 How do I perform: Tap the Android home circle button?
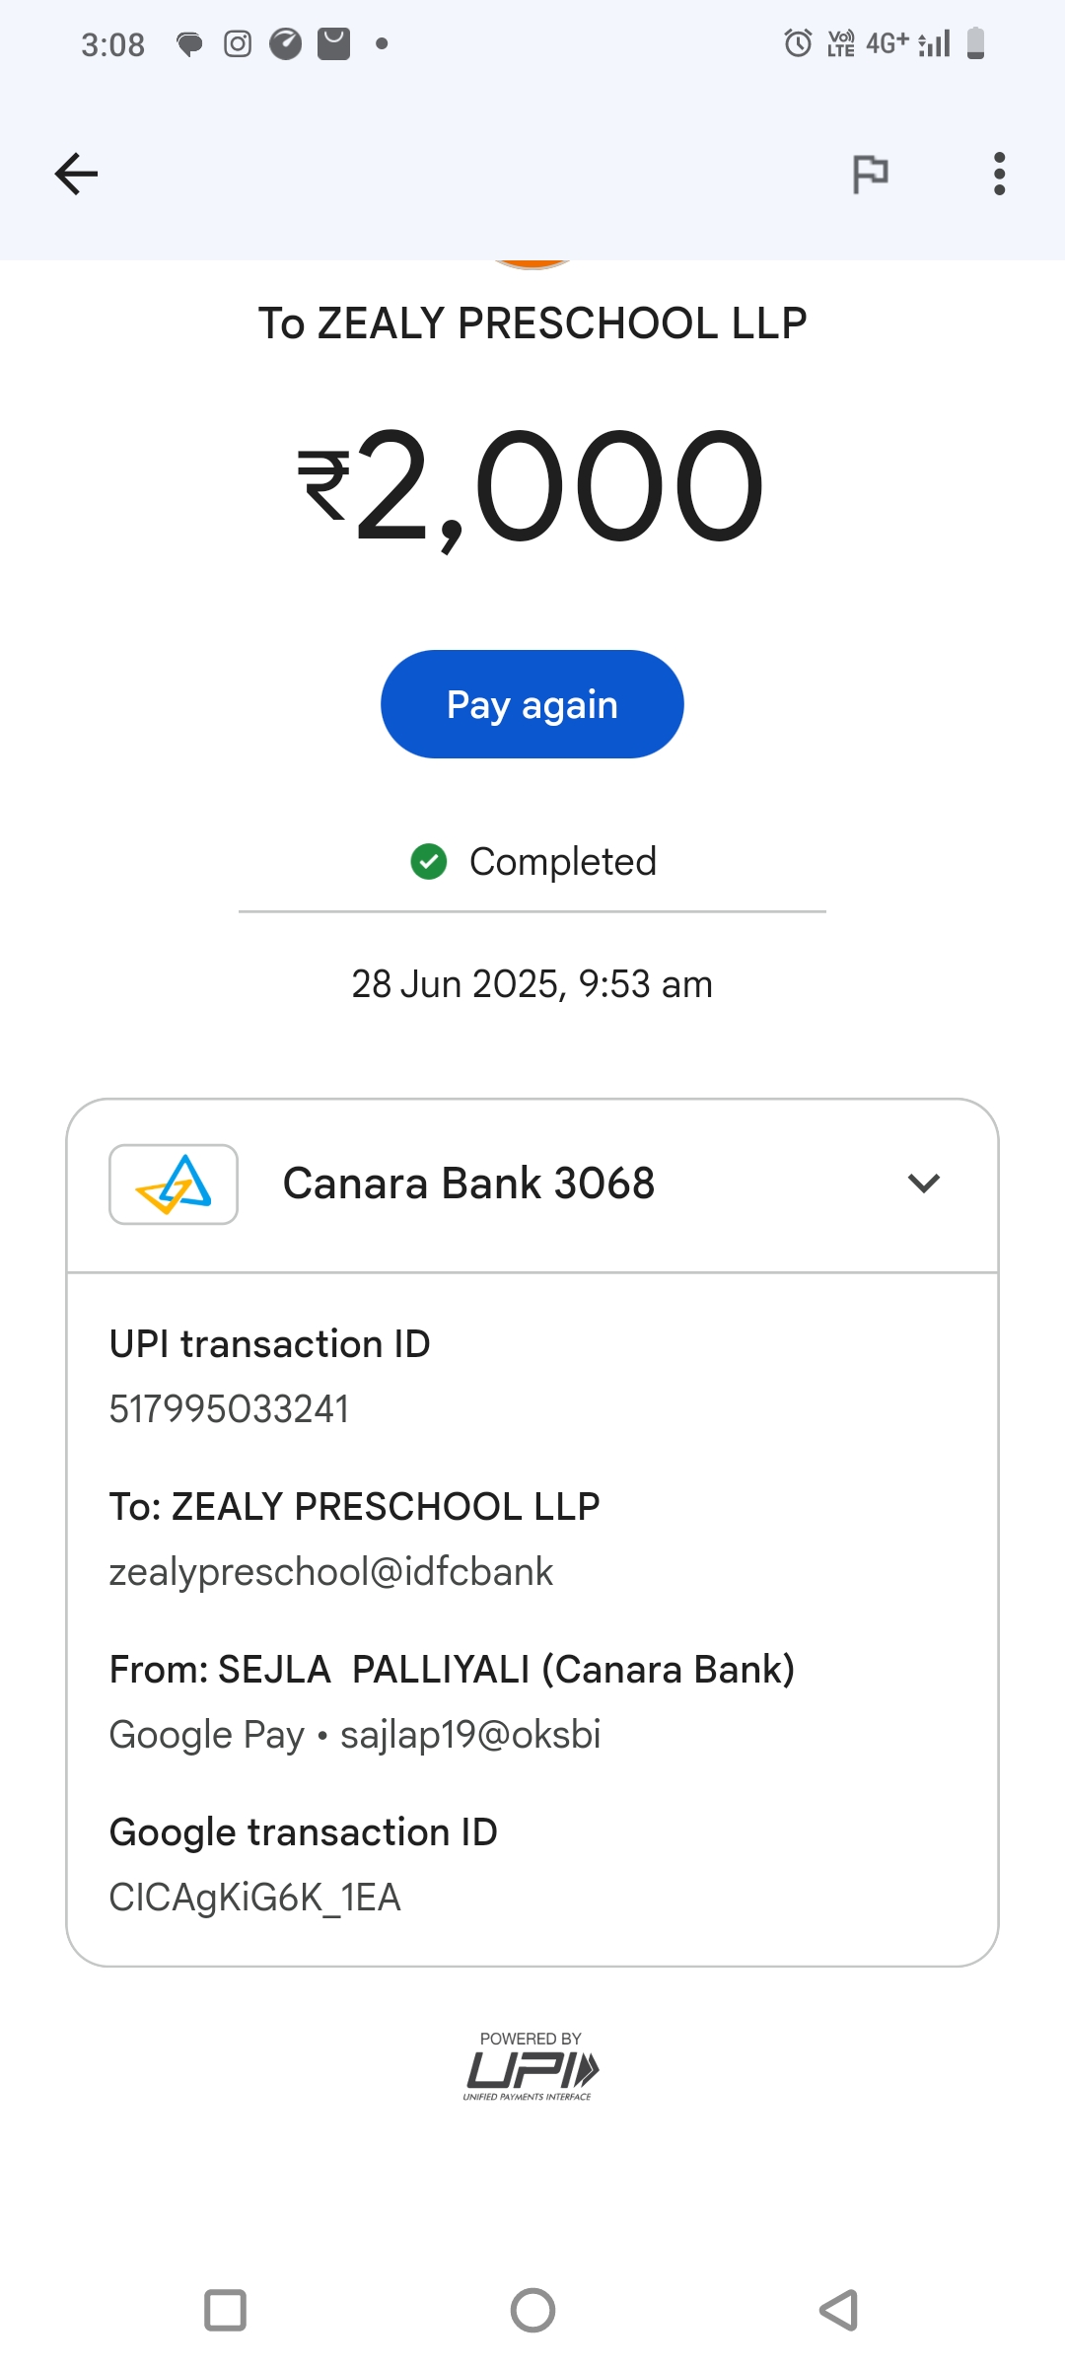click(532, 2310)
